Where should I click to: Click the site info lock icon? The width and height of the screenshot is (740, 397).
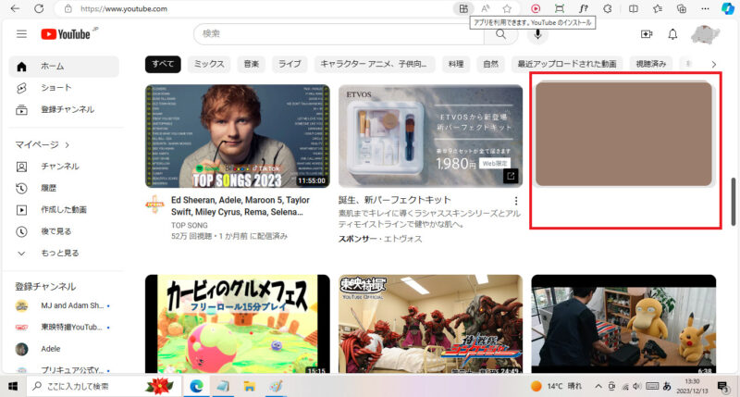tap(68, 8)
